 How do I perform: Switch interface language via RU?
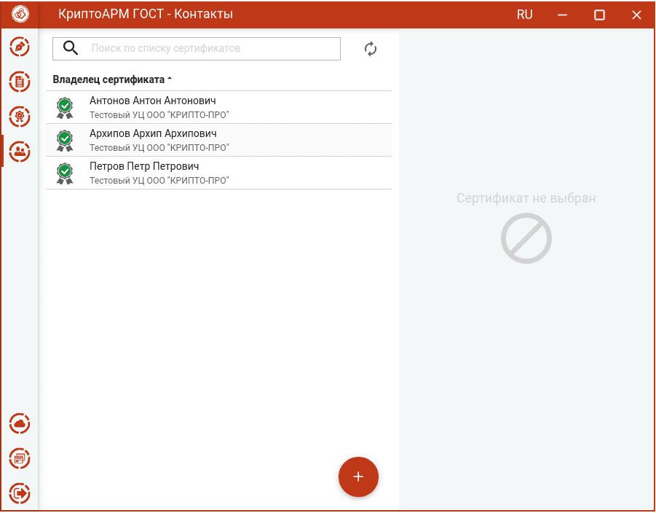524,15
